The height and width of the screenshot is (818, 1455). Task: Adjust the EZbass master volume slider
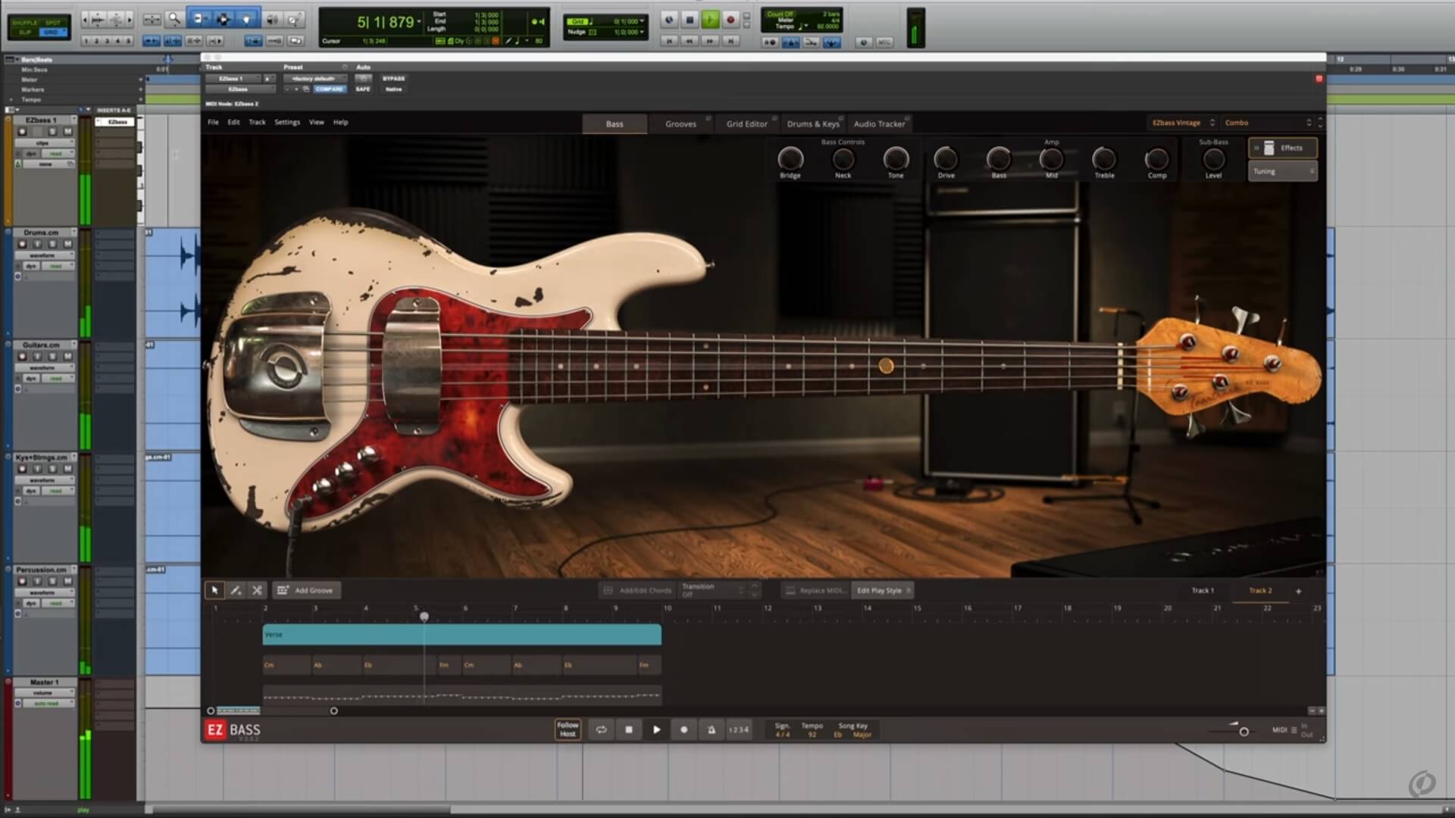1244,732
